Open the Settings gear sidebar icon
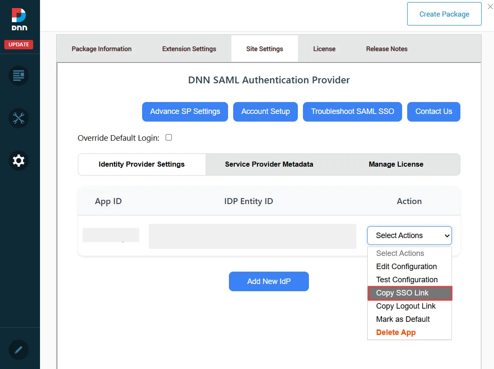The image size is (494, 369). pos(19,161)
